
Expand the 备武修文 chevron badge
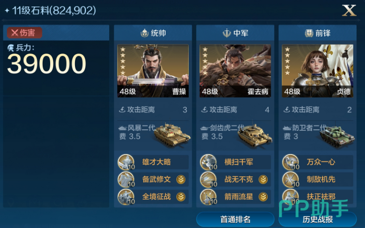click(x=181, y=179)
